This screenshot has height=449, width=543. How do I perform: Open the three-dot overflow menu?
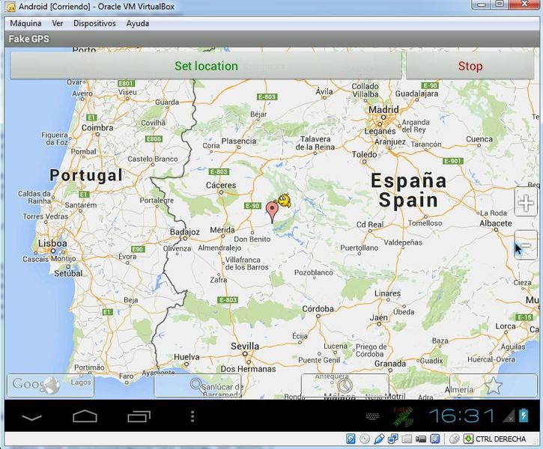[192, 416]
